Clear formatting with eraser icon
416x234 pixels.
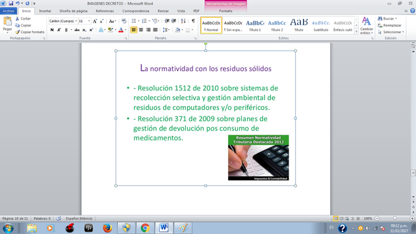[x=123, y=21]
